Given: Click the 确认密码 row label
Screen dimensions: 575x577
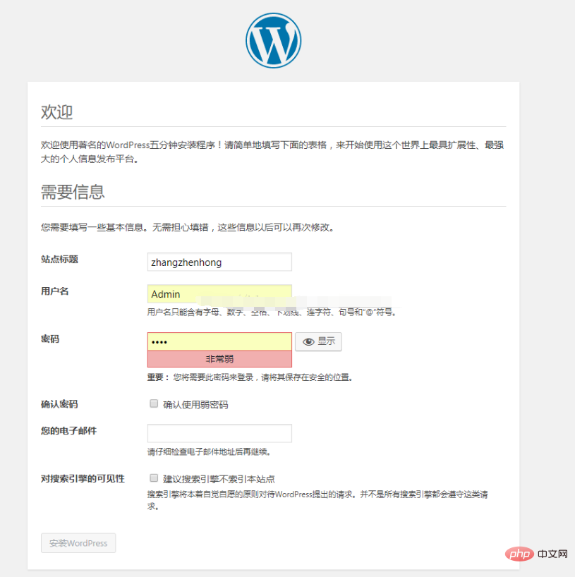Looking at the screenshot, I should click(x=59, y=404).
